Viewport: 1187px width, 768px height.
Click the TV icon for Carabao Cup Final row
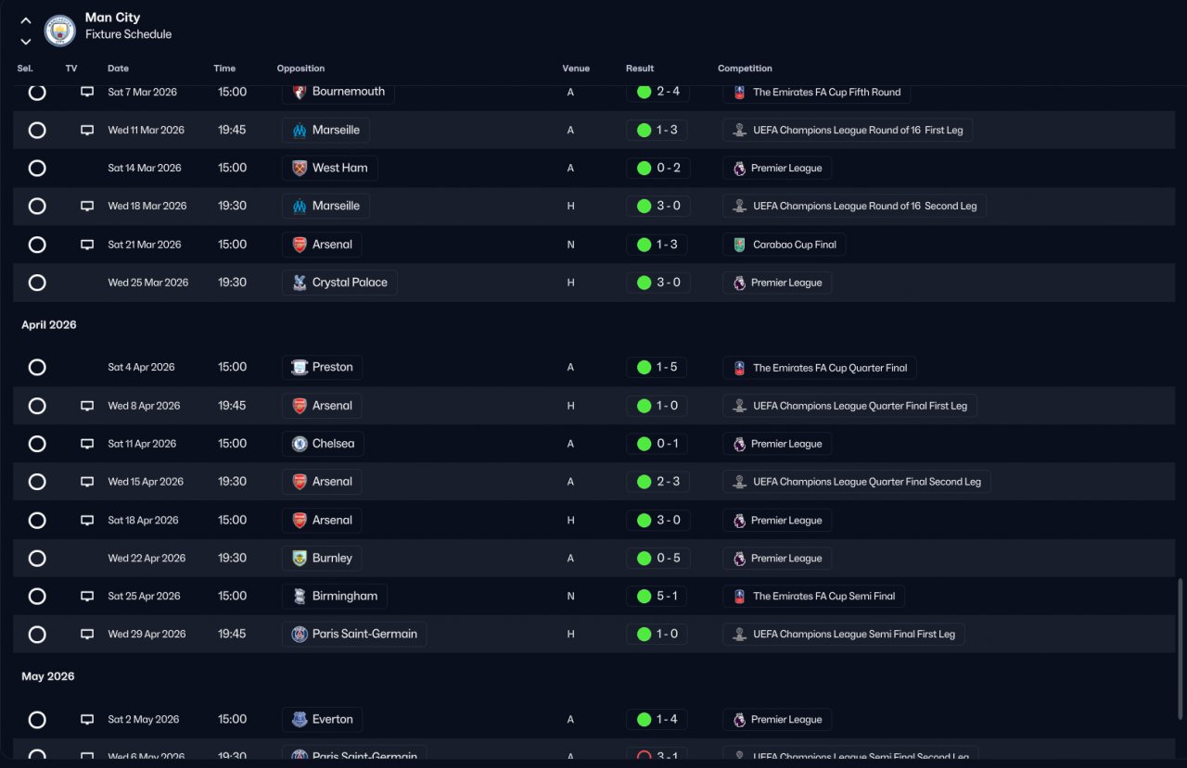click(x=87, y=245)
